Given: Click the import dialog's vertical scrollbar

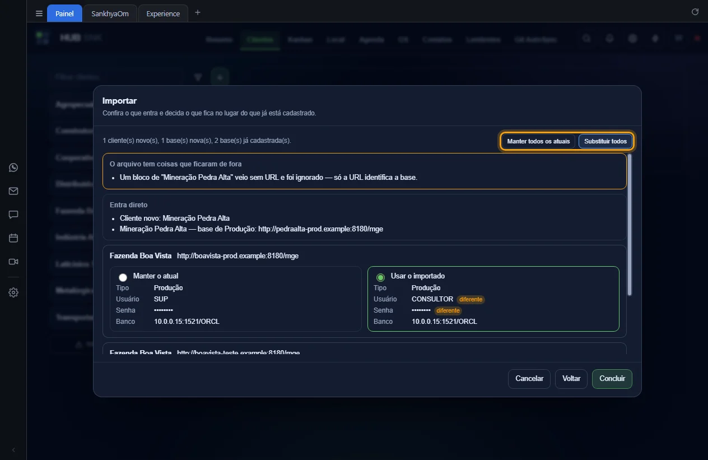Looking at the screenshot, I should point(630,225).
